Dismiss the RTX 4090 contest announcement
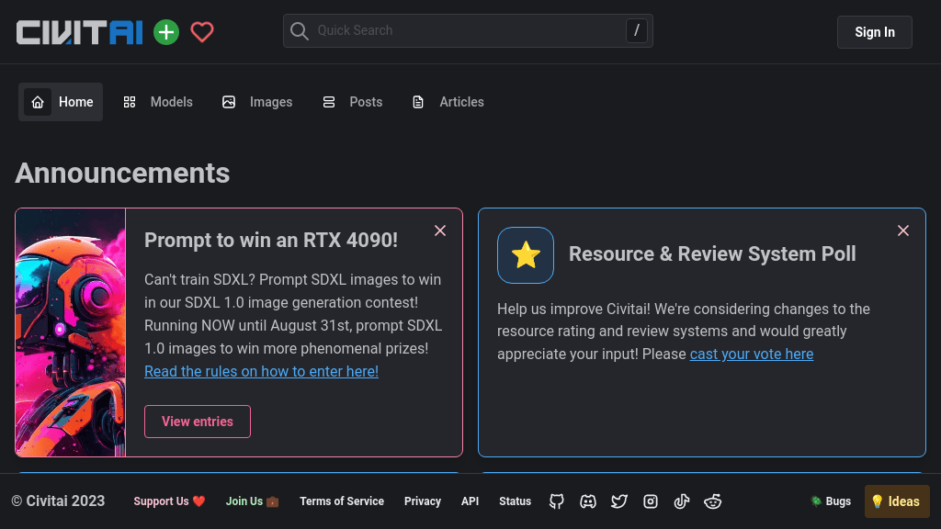The image size is (941, 529). (440, 231)
